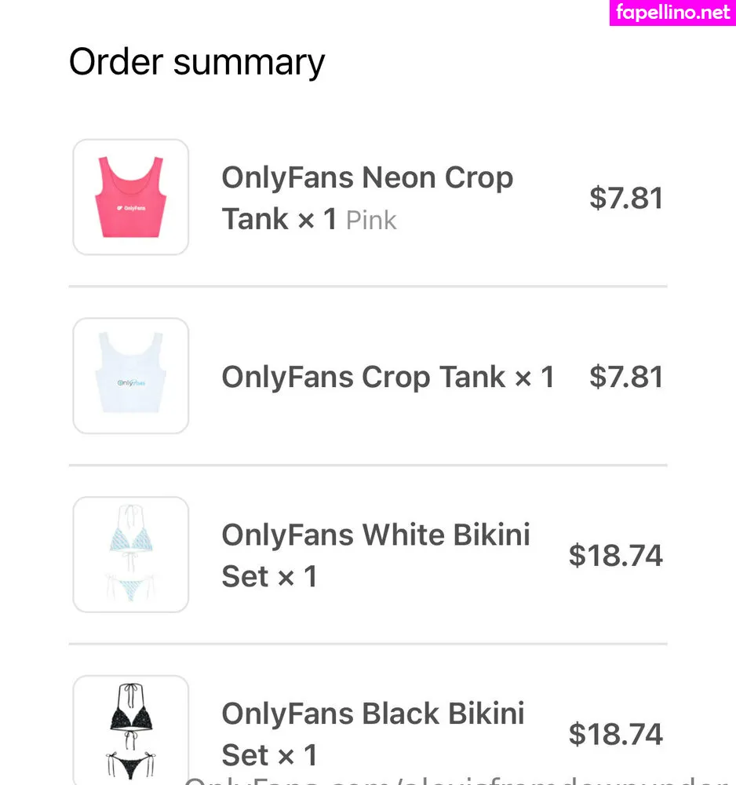Tap the Black Bikini Set thumbnail

coord(130,730)
